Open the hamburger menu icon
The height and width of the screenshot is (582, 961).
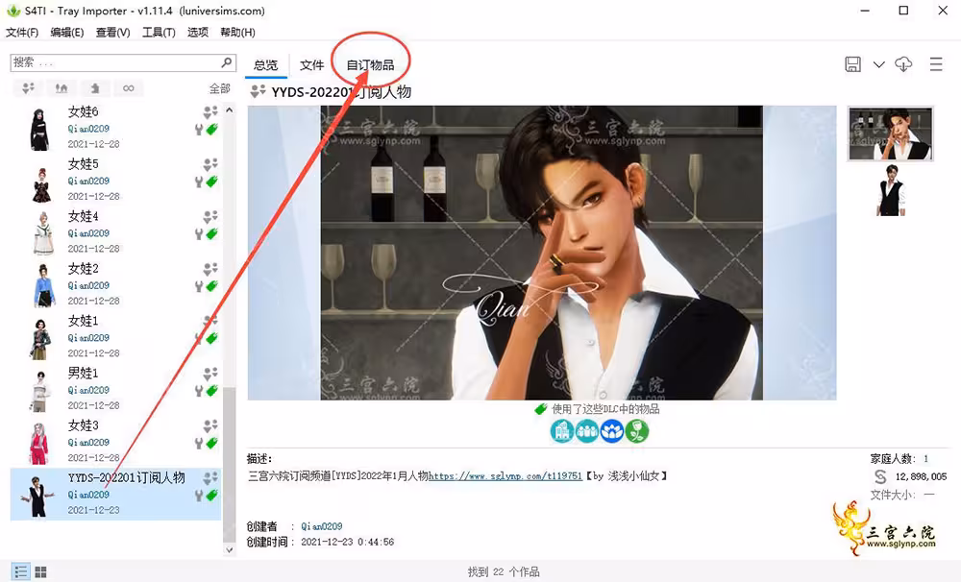(936, 64)
